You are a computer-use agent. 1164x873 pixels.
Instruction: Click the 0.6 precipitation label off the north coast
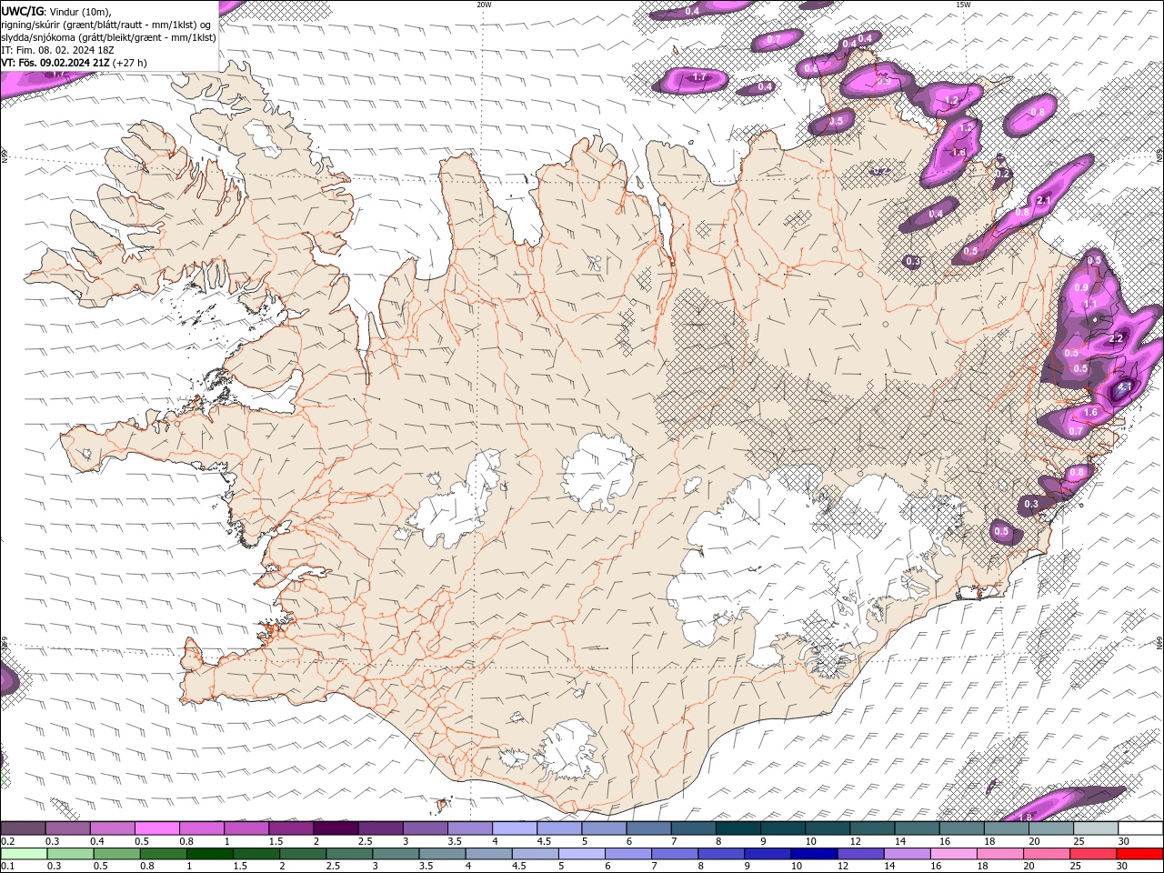click(x=811, y=68)
